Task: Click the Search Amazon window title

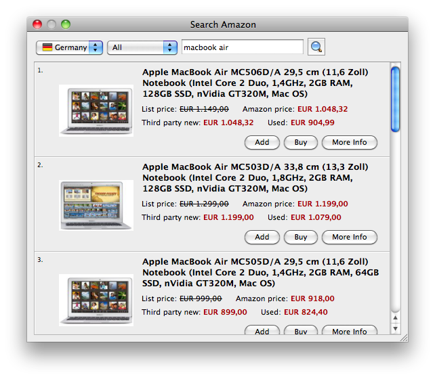Action: 223,24
